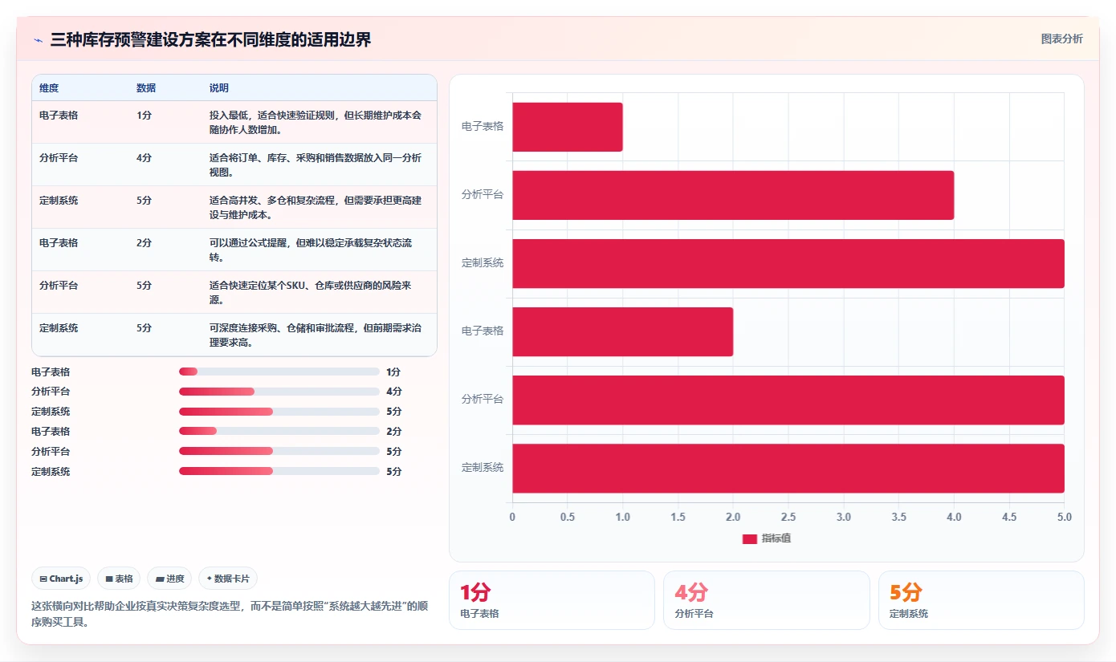The height and width of the screenshot is (662, 1116).
Task: Click the 分析平台 chart bar reaching 5.0
Action: pos(788,400)
